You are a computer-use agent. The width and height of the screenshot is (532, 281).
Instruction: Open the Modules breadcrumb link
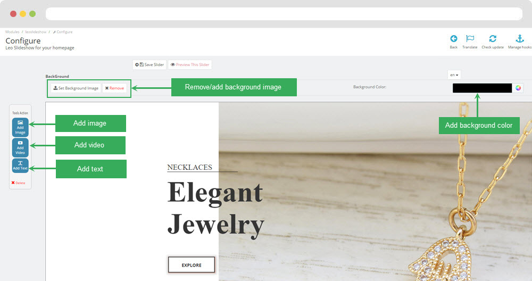pyautogui.click(x=13, y=32)
